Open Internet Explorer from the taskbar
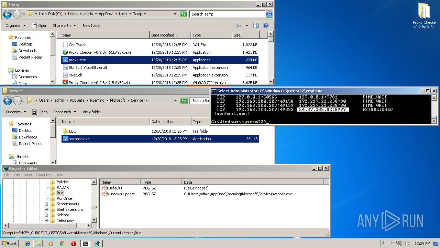440x248 pixels. coord(27,244)
